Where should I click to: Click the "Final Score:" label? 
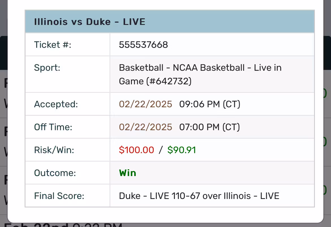pyautogui.click(x=59, y=196)
